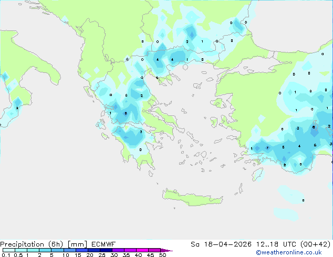Click the "12..18 UTC" time range text
333x257 pixels.
coord(277,244)
